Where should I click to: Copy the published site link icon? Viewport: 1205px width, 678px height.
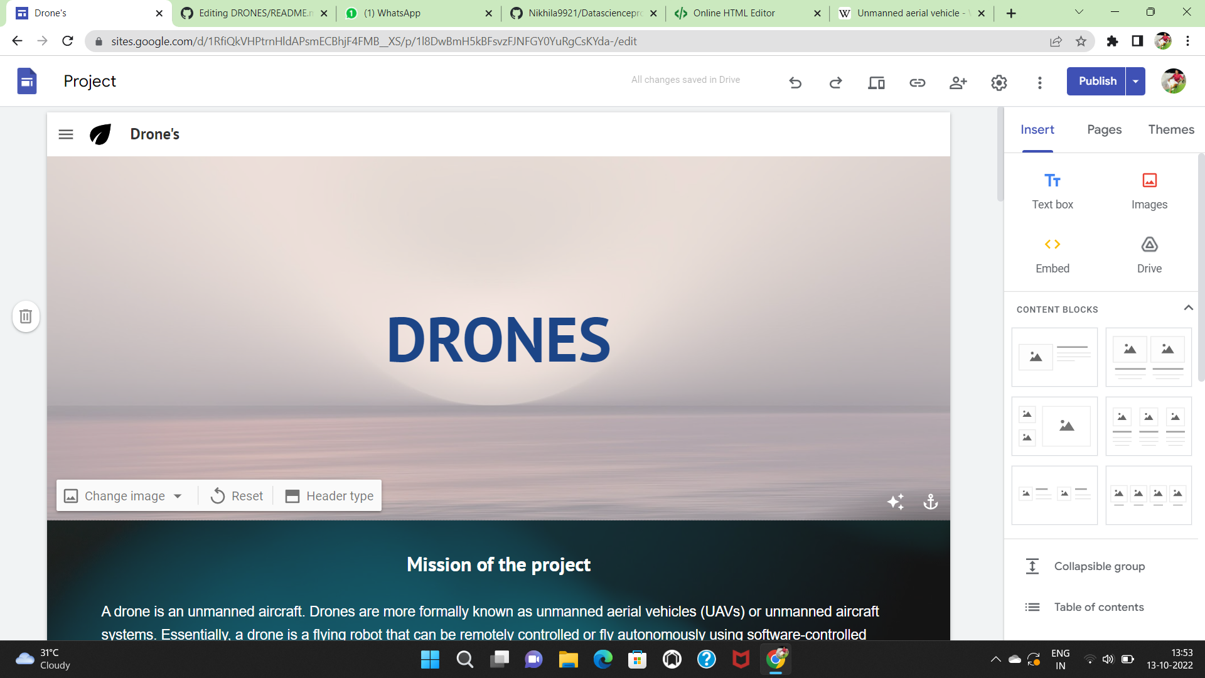tap(917, 82)
